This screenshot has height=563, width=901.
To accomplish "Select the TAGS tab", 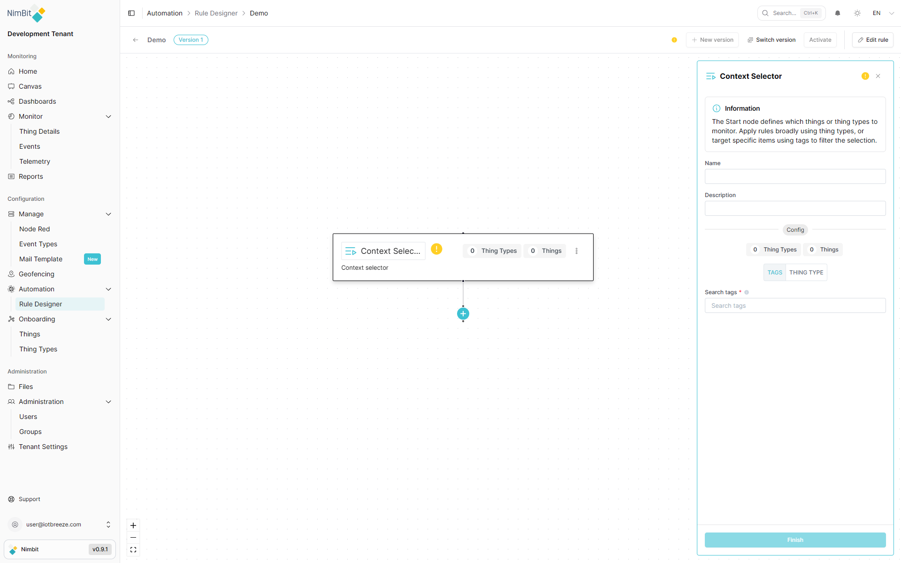I will tap(775, 272).
